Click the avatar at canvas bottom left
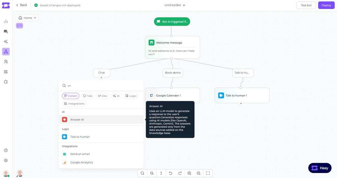The width and height of the screenshot is (337, 178). [x=20, y=173]
